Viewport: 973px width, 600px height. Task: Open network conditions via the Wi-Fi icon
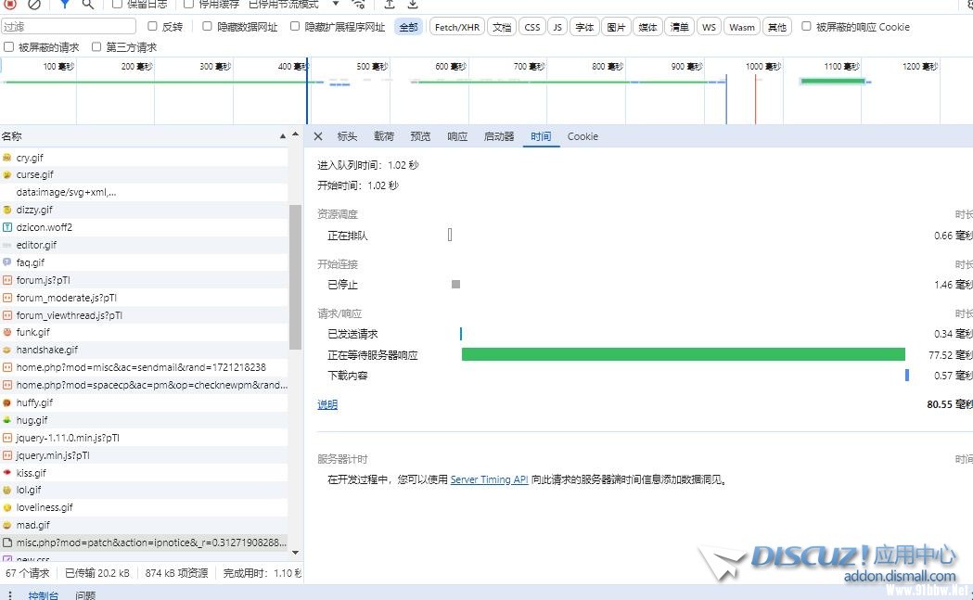click(359, 4)
